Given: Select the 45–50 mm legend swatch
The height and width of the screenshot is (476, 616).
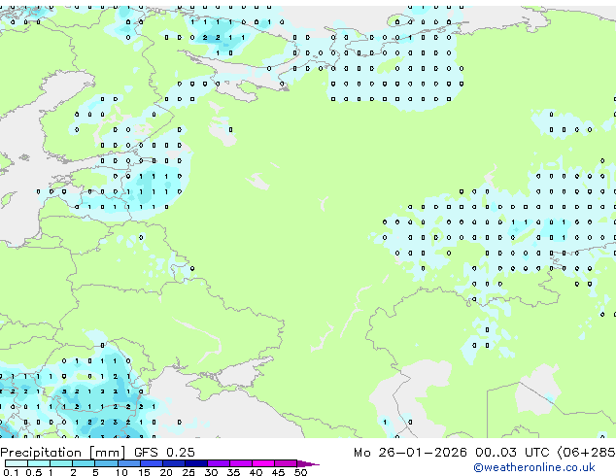Looking at the screenshot, I should point(286,463).
